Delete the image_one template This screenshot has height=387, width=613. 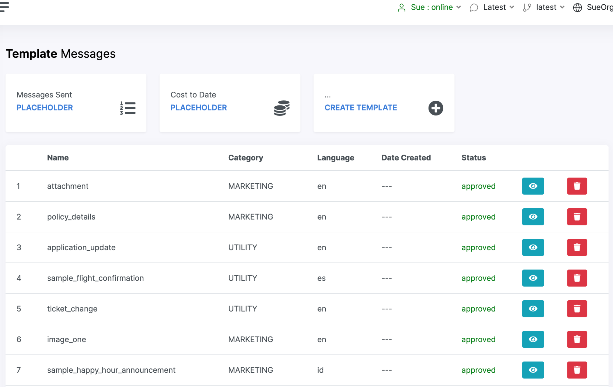[x=577, y=339]
